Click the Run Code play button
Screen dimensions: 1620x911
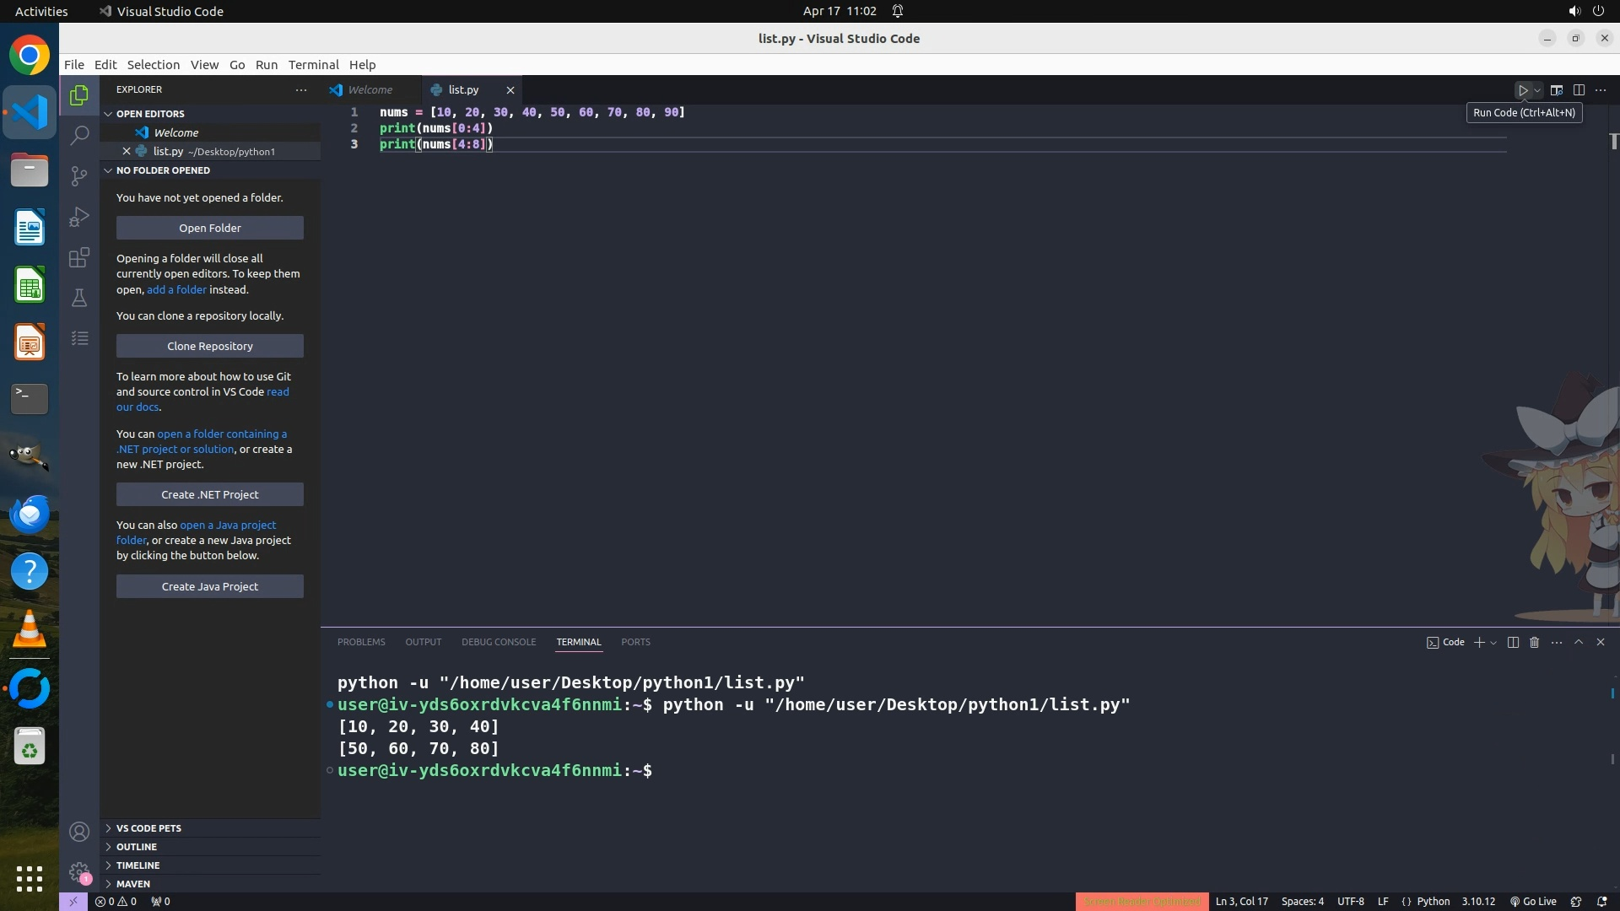tap(1523, 90)
